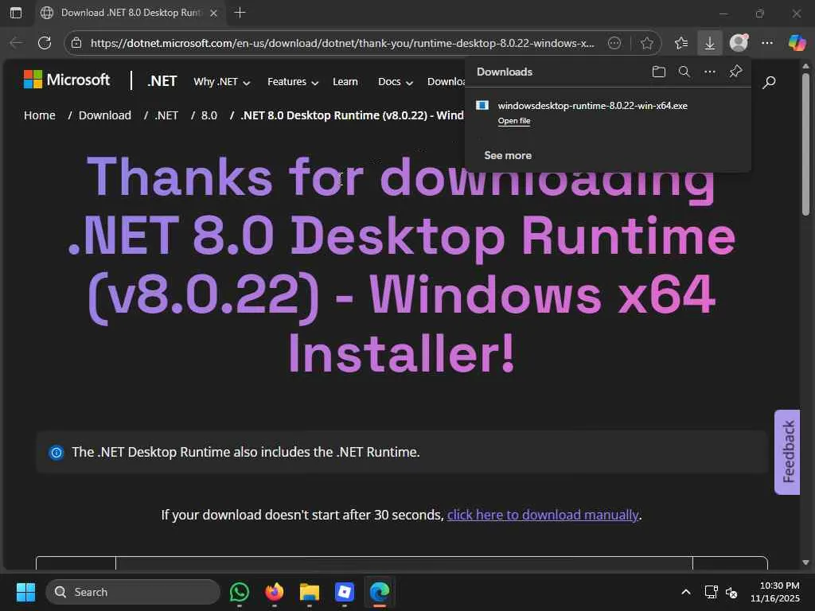Open the Favorites list icon
815x611 pixels.
click(x=681, y=43)
